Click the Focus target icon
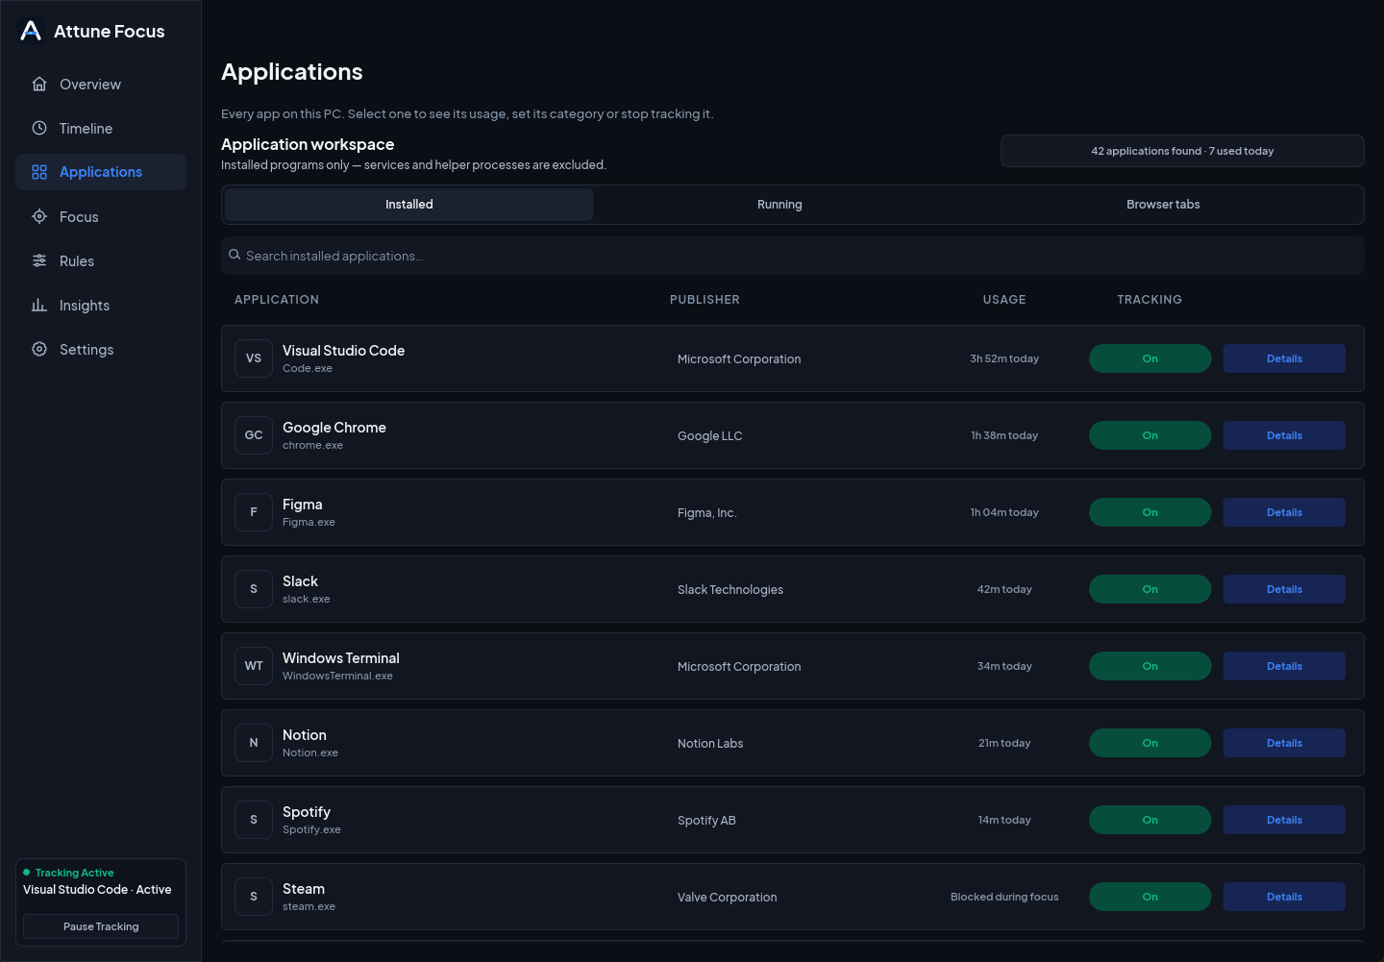This screenshot has height=962, width=1384. click(39, 216)
